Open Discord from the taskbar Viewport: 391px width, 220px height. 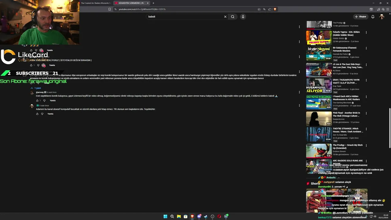[199, 216]
